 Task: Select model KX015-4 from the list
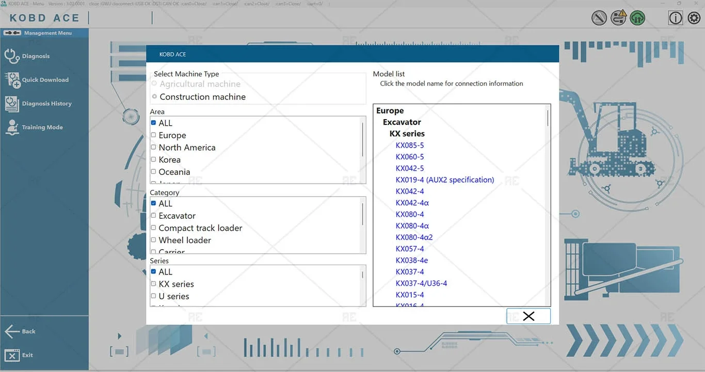point(410,295)
